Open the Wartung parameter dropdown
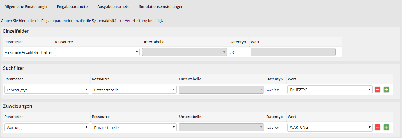 pyautogui.click(x=47, y=127)
